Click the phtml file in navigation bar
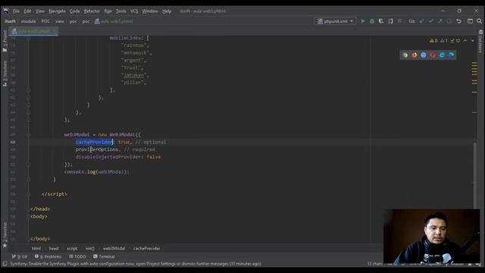Image resolution: width=485 pixels, height=273 pixels. pyautogui.click(x=114, y=21)
